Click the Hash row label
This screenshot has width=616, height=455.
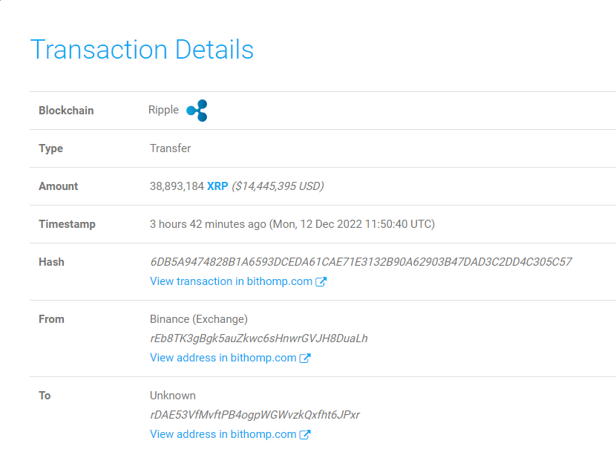(51, 262)
